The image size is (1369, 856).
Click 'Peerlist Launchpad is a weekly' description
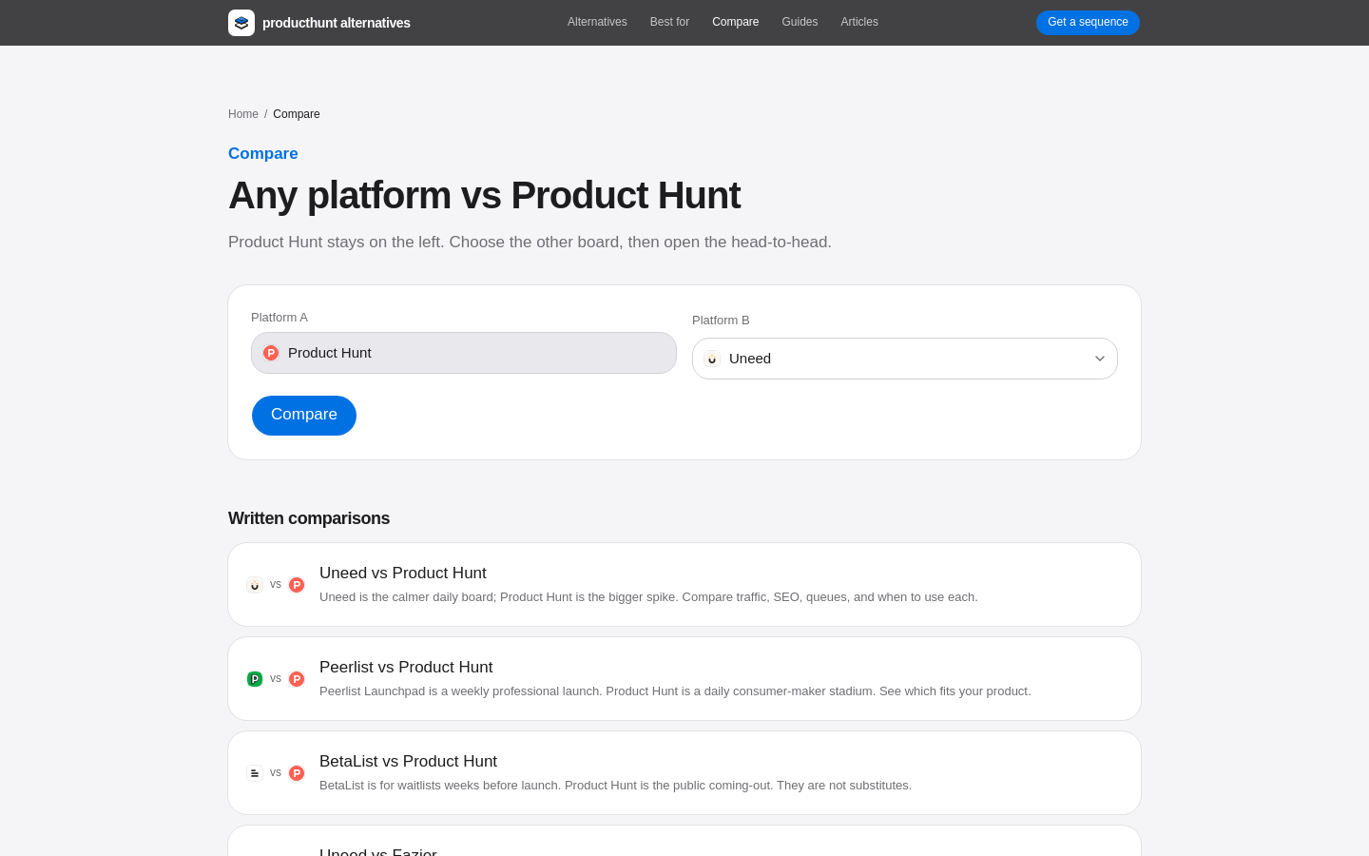675,691
